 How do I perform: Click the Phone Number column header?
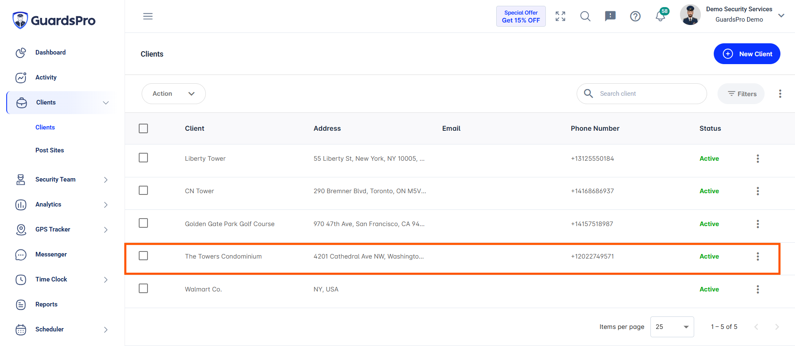click(595, 128)
